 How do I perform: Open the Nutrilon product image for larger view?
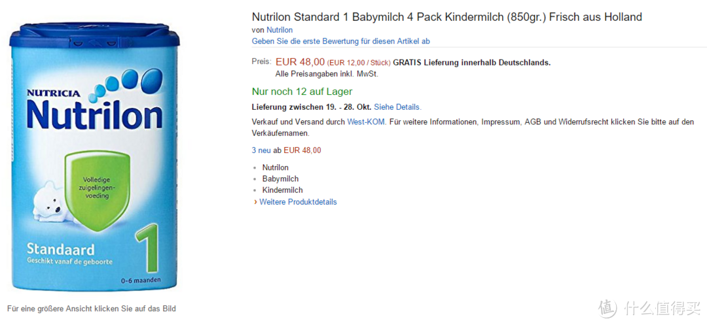click(x=94, y=156)
